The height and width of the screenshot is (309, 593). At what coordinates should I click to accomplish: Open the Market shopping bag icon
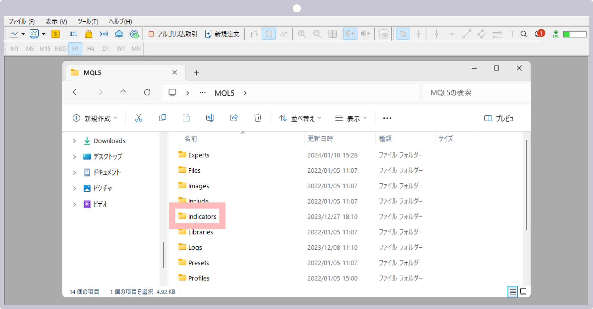(x=89, y=34)
